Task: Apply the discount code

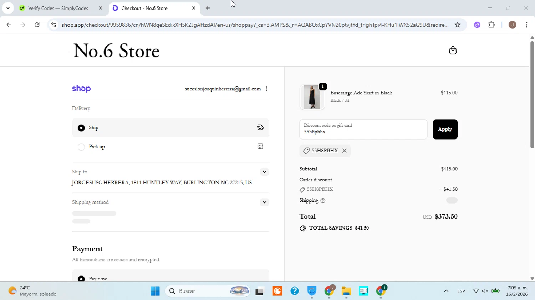Action: click(445, 129)
